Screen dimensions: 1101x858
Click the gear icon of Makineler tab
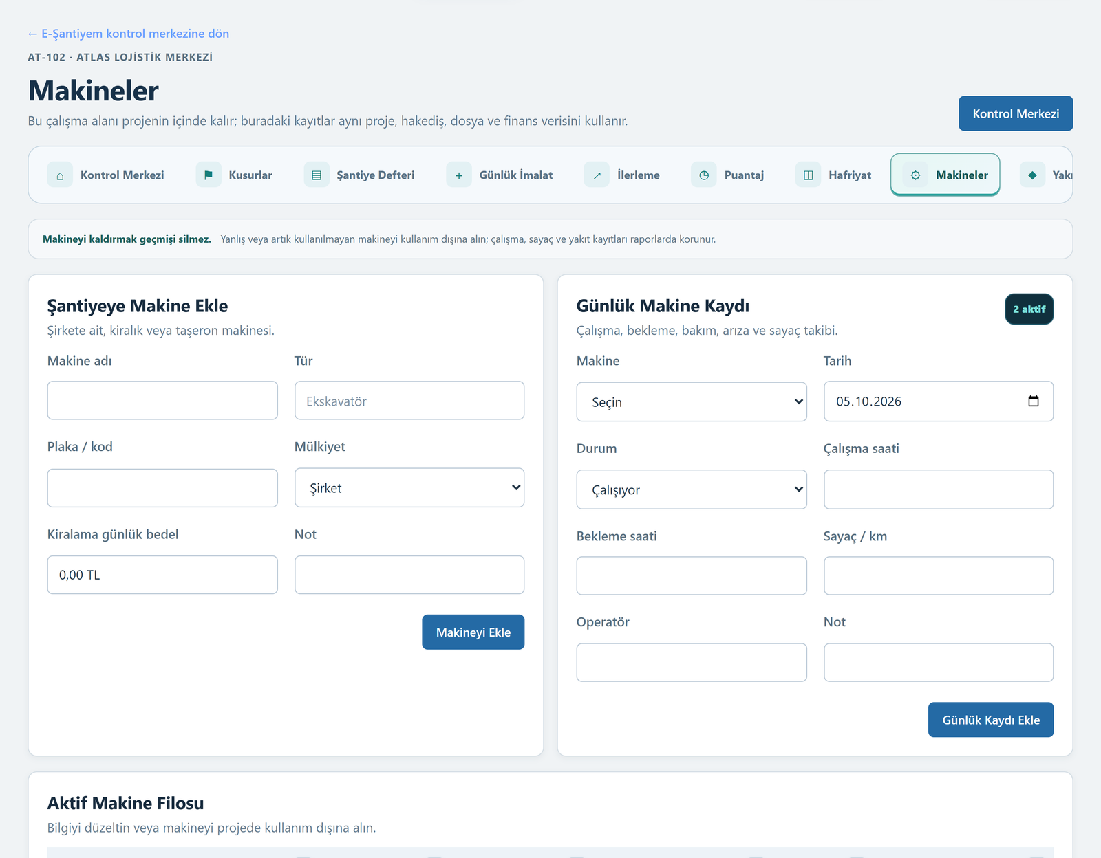(915, 175)
